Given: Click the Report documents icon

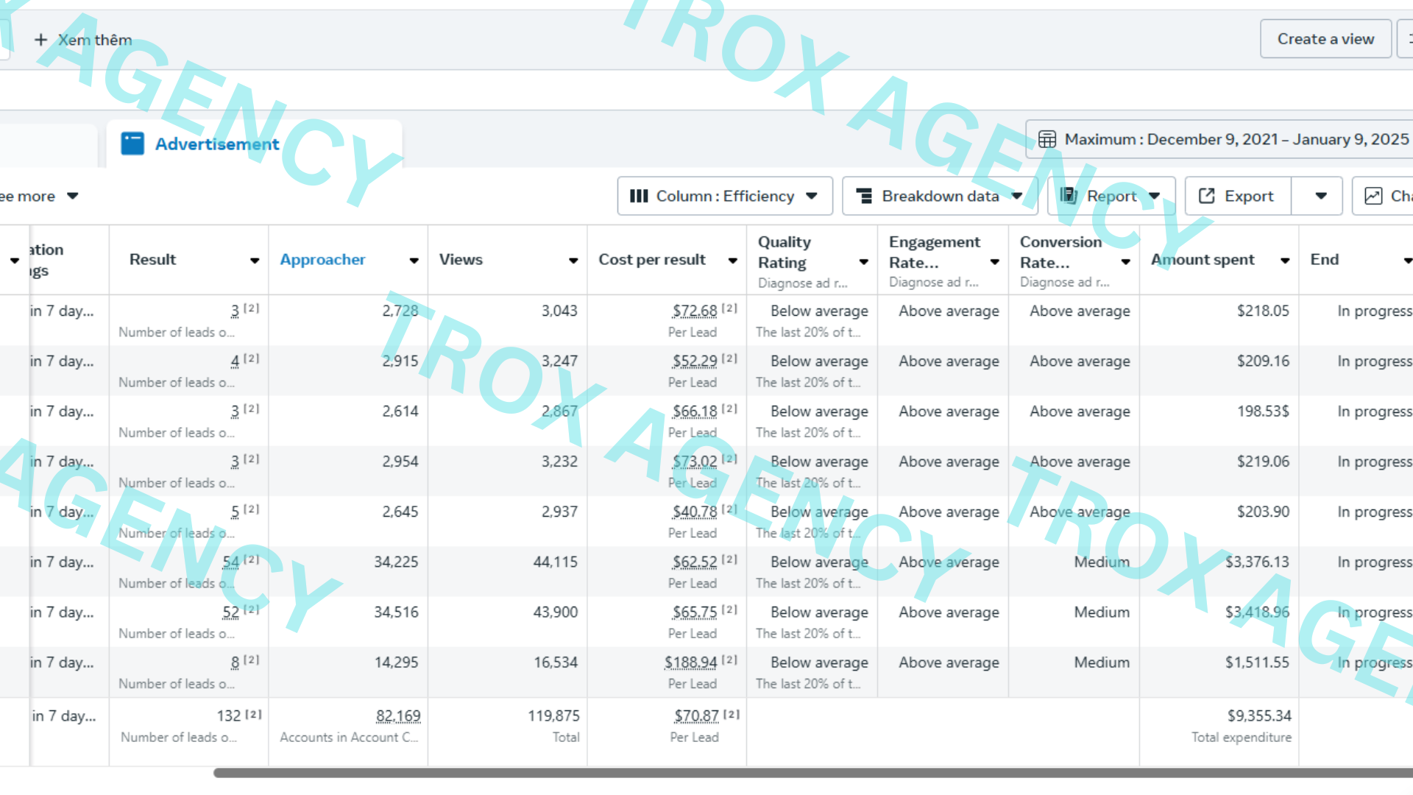Looking at the screenshot, I should [x=1069, y=196].
